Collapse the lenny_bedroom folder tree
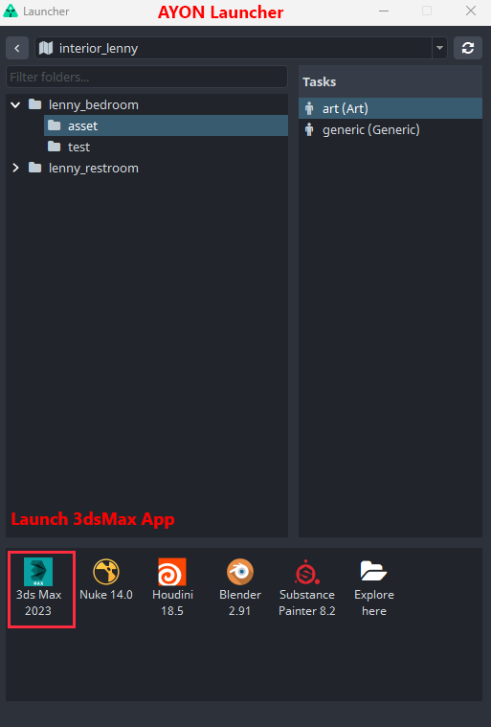This screenshot has height=727, width=491. 15,104
